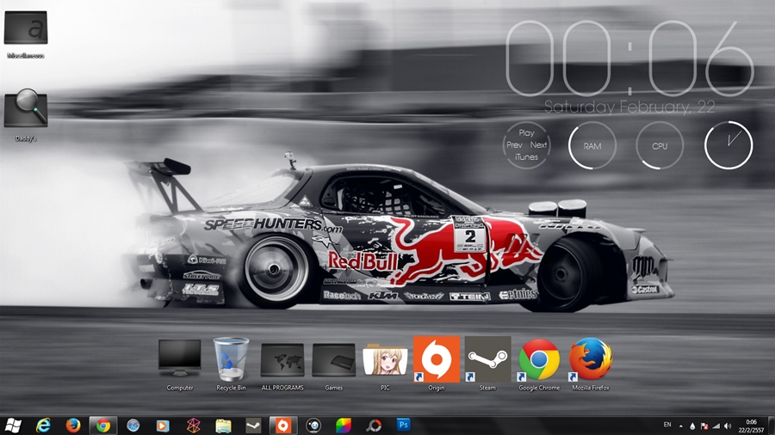
Task: Click the iTunes label in the widget
Action: coord(526,157)
